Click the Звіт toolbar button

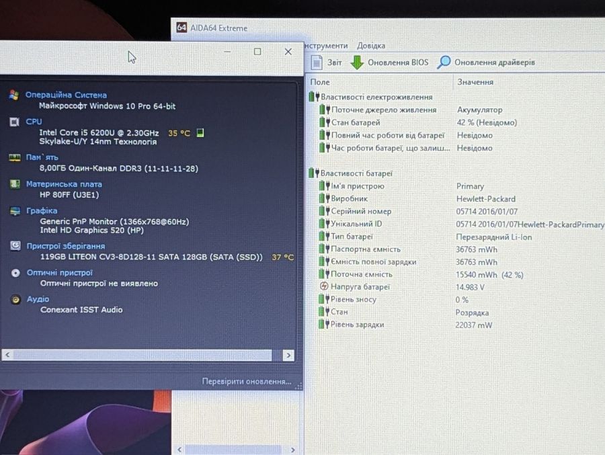(x=327, y=62)
